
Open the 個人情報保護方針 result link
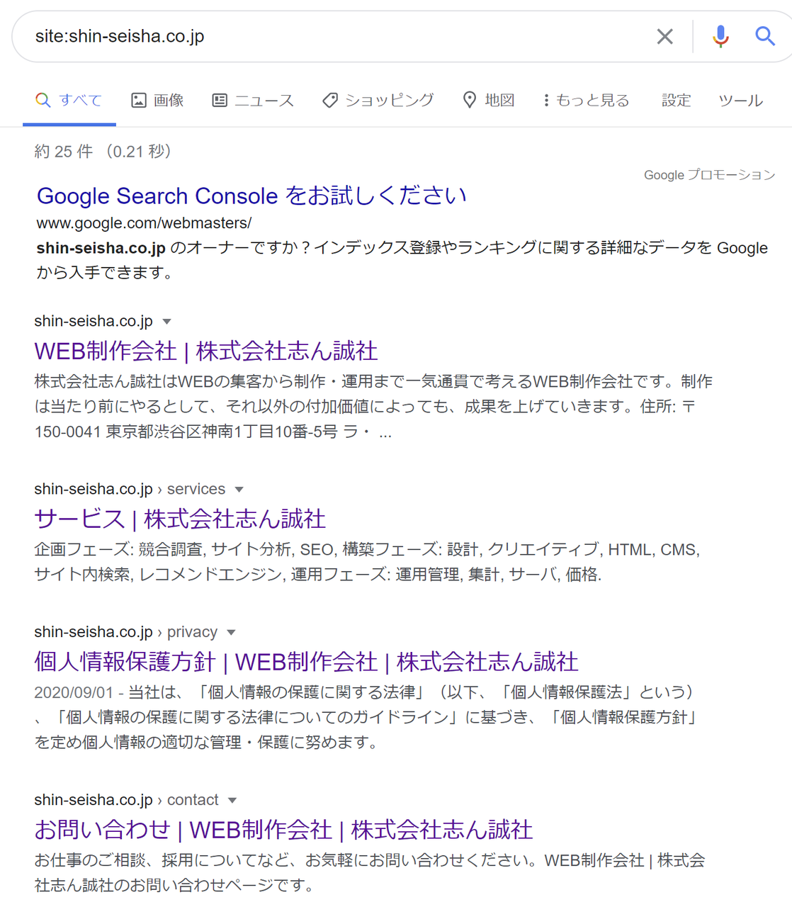click(306, 662)
